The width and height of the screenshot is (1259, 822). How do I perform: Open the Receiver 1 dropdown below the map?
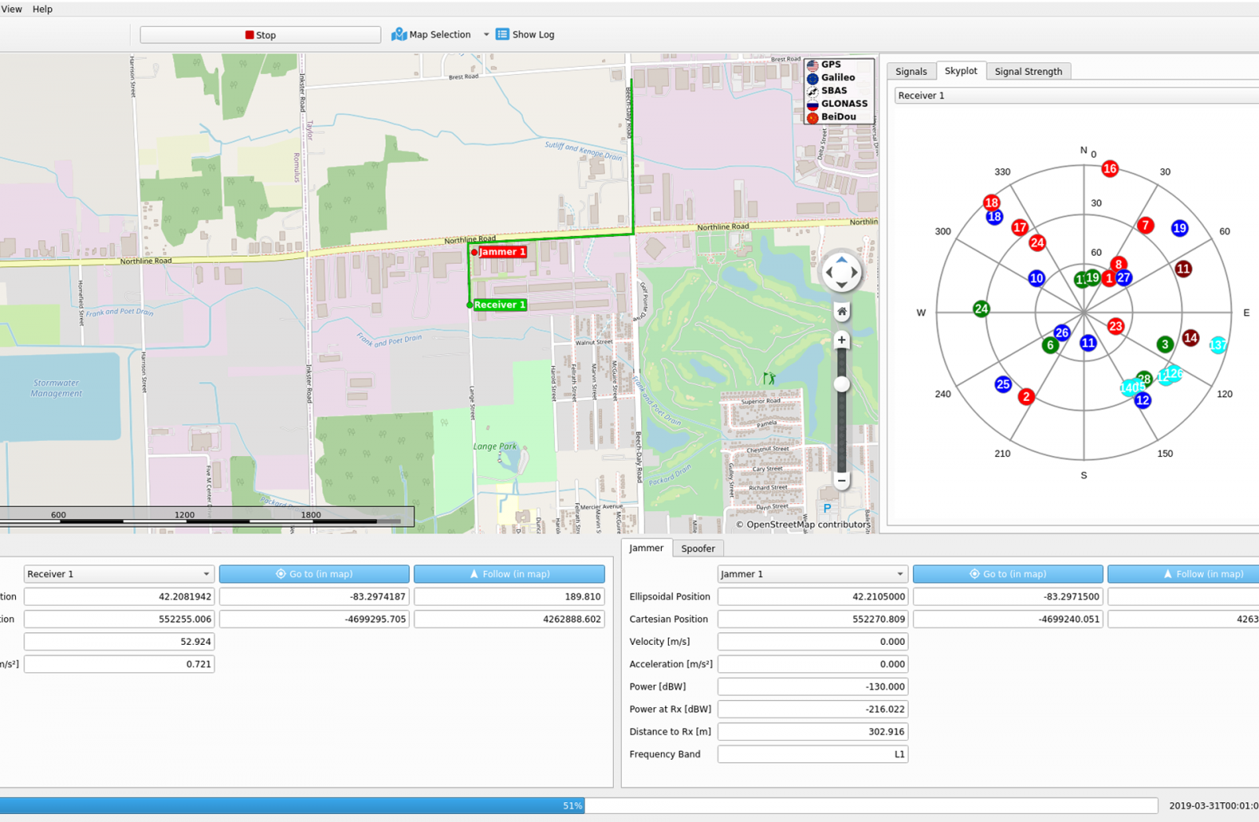[119, 574]
